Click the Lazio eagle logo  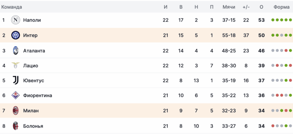coord(15,66)
